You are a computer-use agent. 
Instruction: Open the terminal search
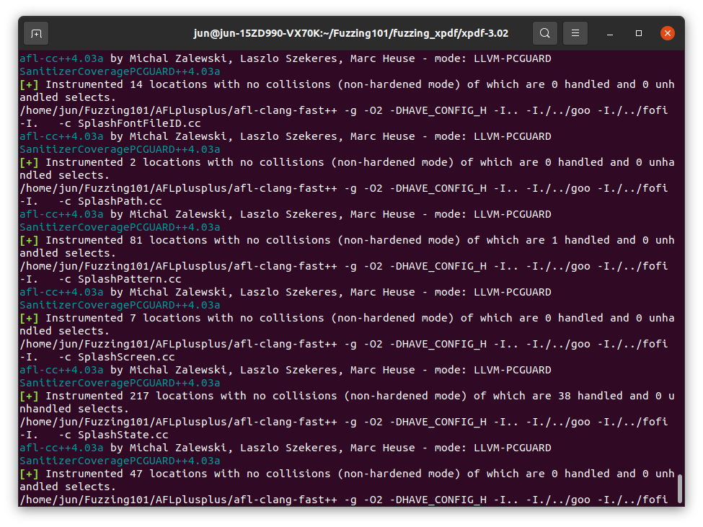pos(545,33)
